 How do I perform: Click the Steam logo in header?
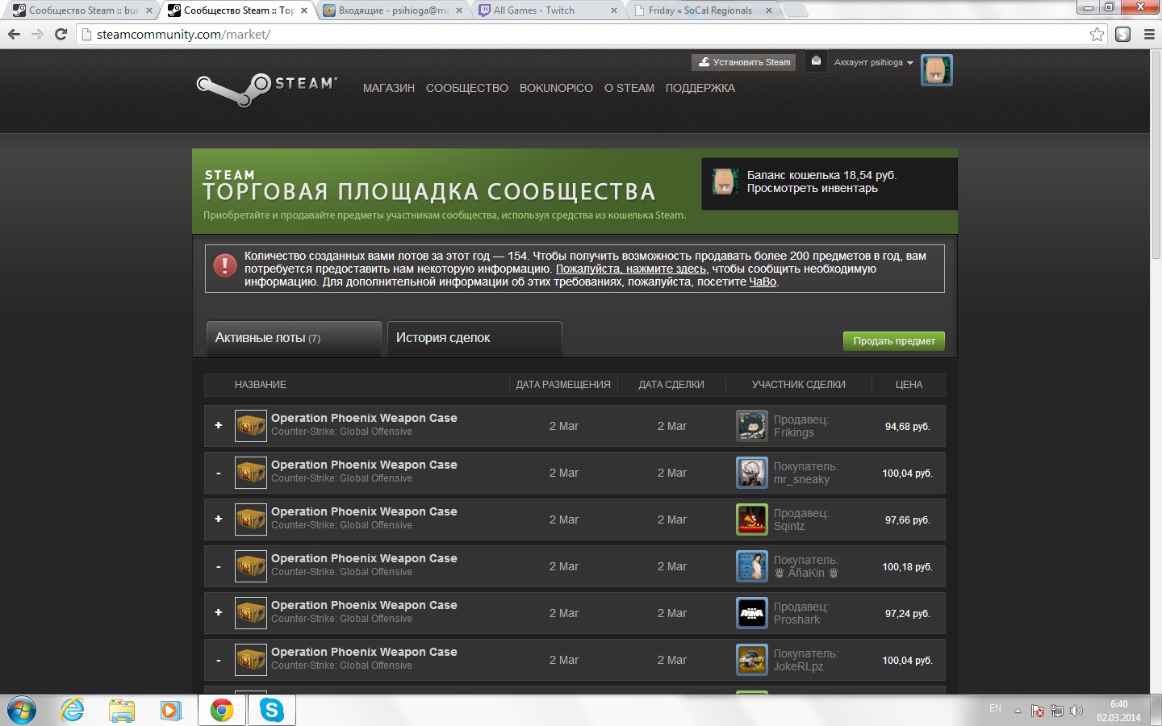pos(266,89)
